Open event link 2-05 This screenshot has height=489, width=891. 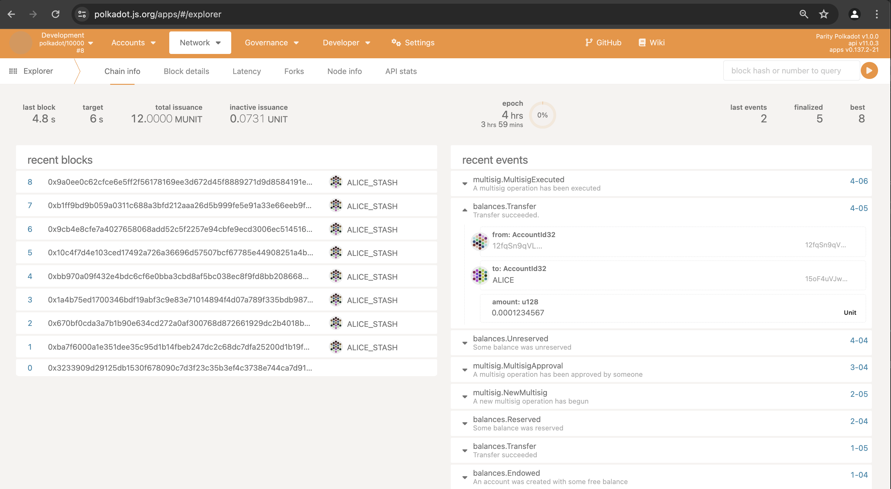click(859, 394)
